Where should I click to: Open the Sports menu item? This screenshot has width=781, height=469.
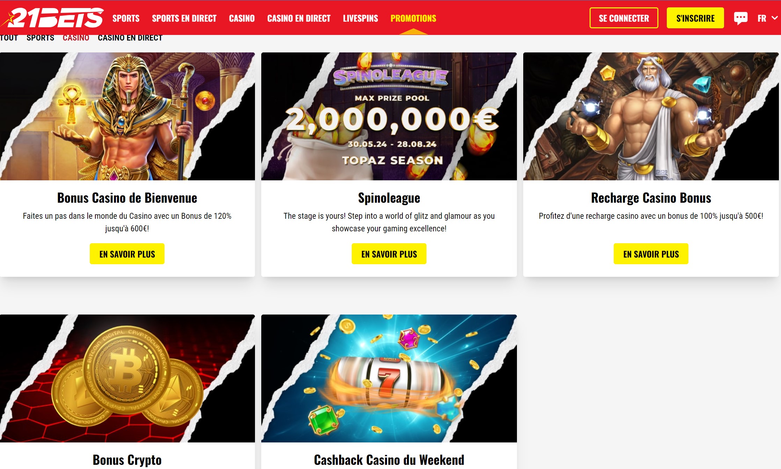(126, 18)
